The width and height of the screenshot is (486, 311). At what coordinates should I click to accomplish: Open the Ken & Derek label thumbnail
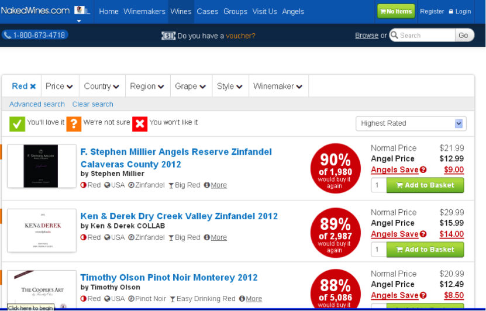(x=42, y=230)
